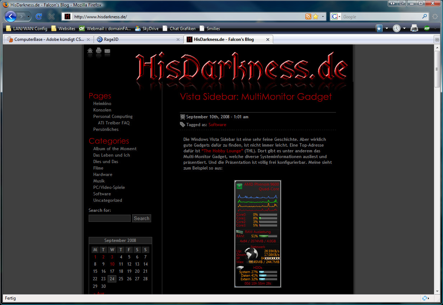Open the MultiMonitor gadget screenshot image
Screen dimensions: 443x305
coord(258,234)
